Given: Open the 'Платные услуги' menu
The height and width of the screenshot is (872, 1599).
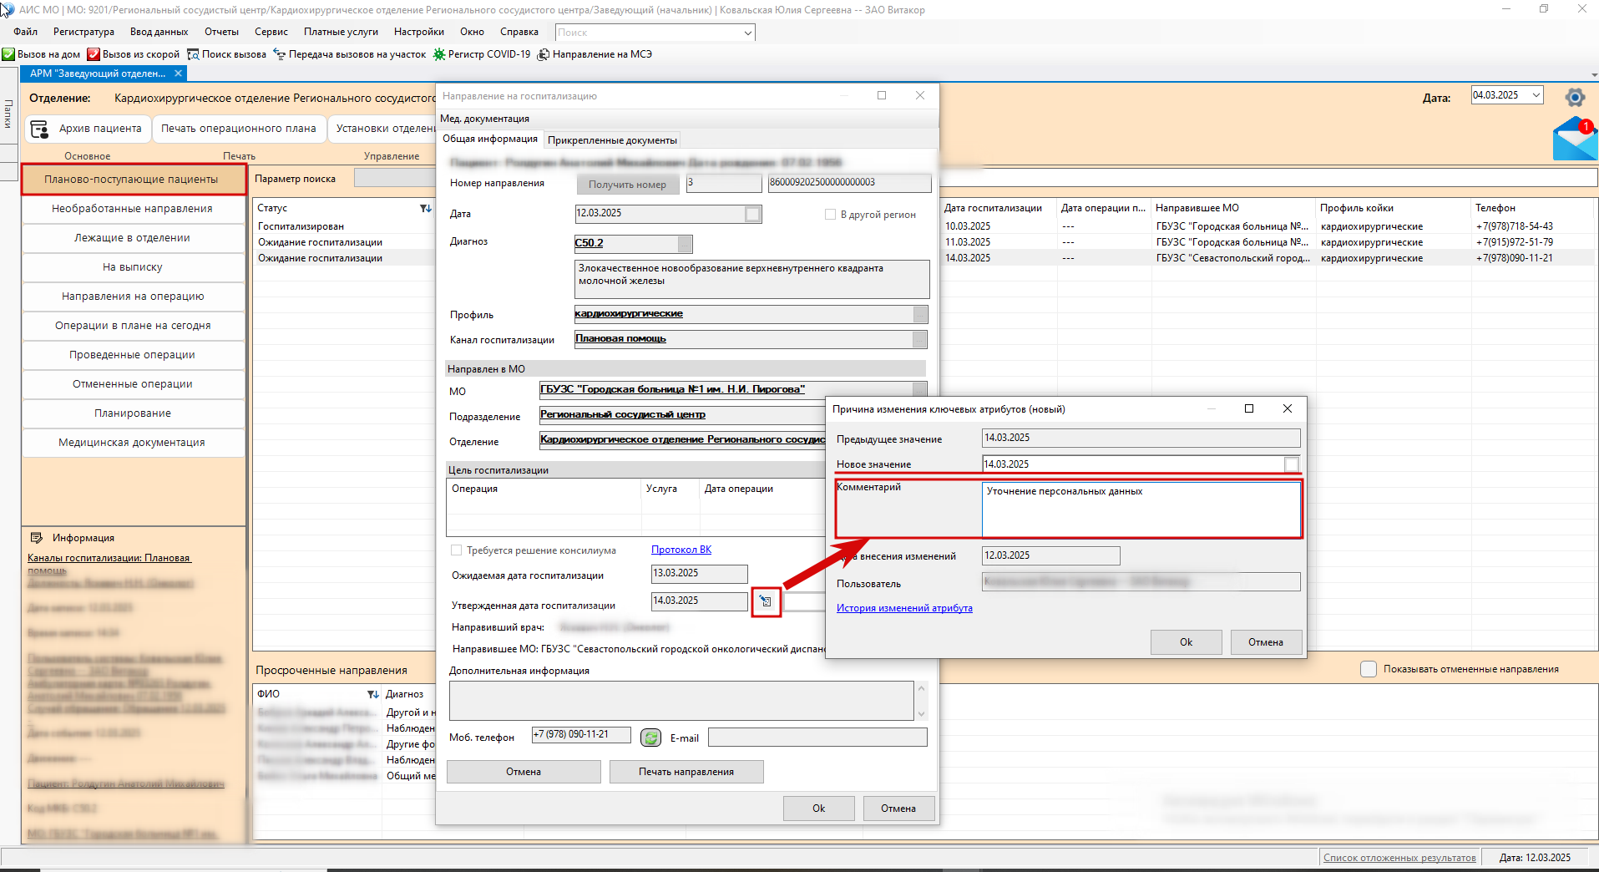Looking at the screenshot, I should coord(341,32).
